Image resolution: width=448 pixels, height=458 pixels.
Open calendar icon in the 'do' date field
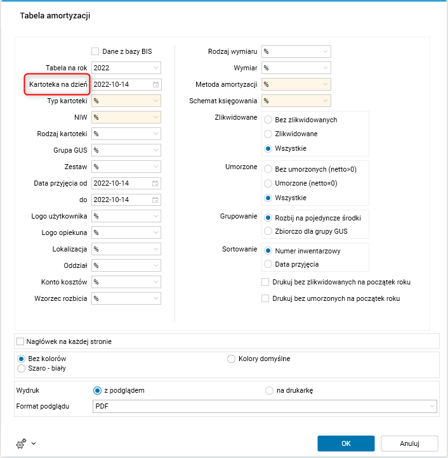coord(155,200)
